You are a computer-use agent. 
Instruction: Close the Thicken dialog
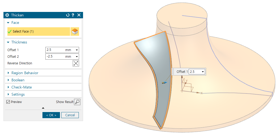tap(79, 15)
